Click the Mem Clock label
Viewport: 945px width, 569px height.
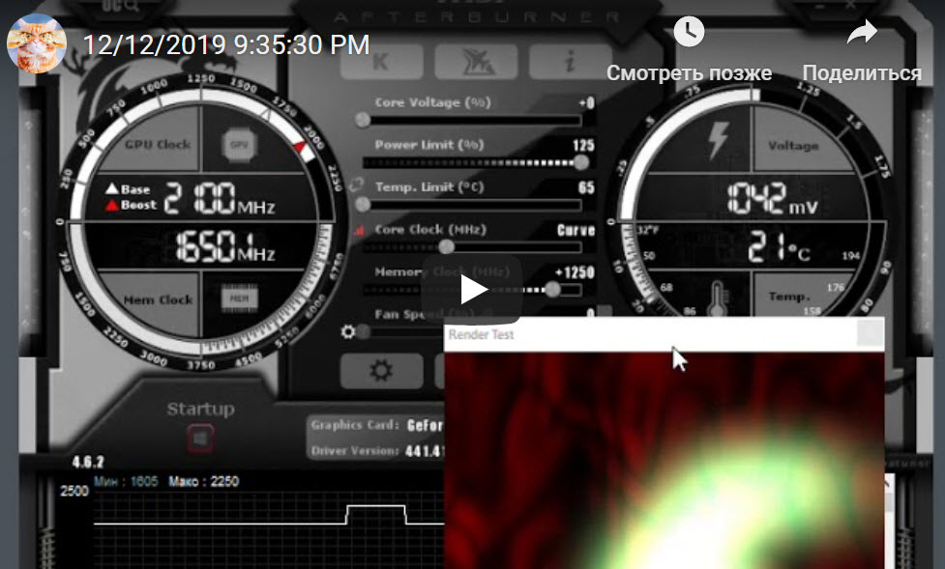[x=158, y=299]
